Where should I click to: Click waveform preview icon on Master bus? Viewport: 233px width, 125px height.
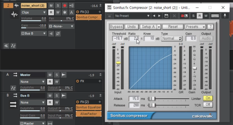pyautogui.click(x=63, y=75)
